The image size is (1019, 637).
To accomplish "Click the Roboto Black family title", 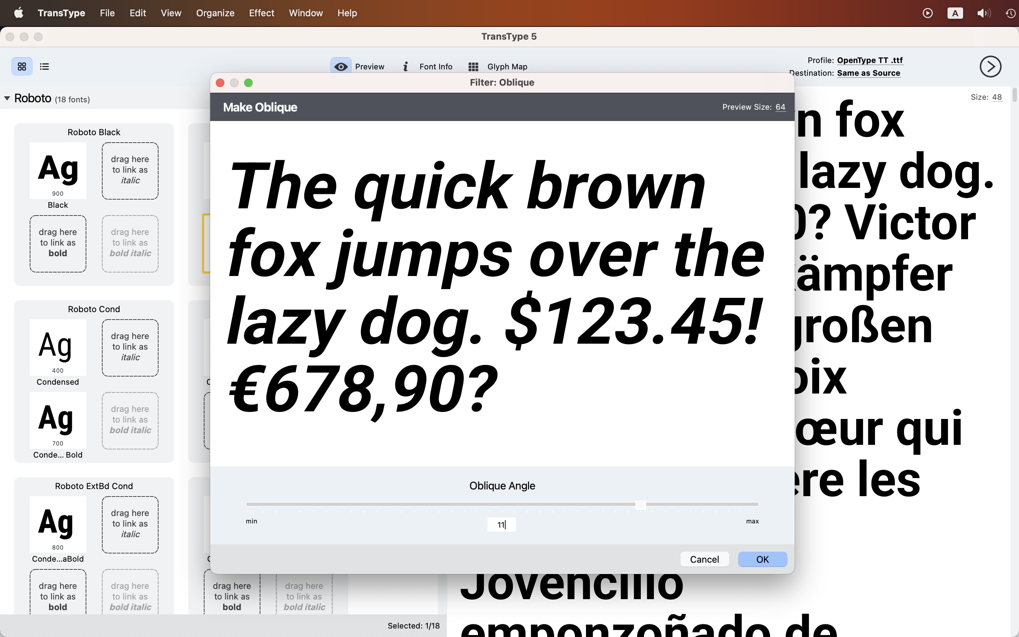I will point(94,132).
